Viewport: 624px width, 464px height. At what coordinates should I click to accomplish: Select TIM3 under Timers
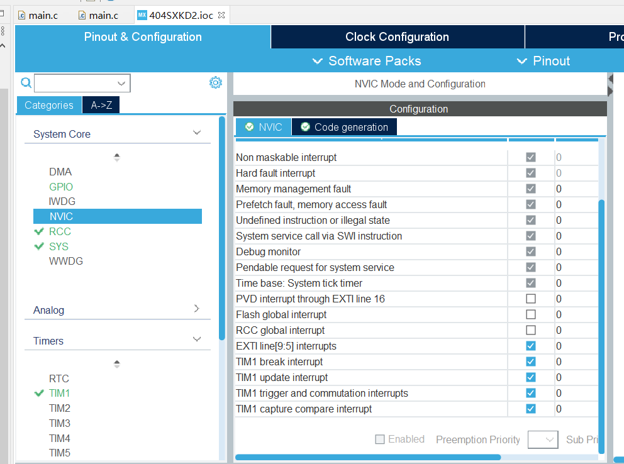pyautogui.click(x=59, y=423)
